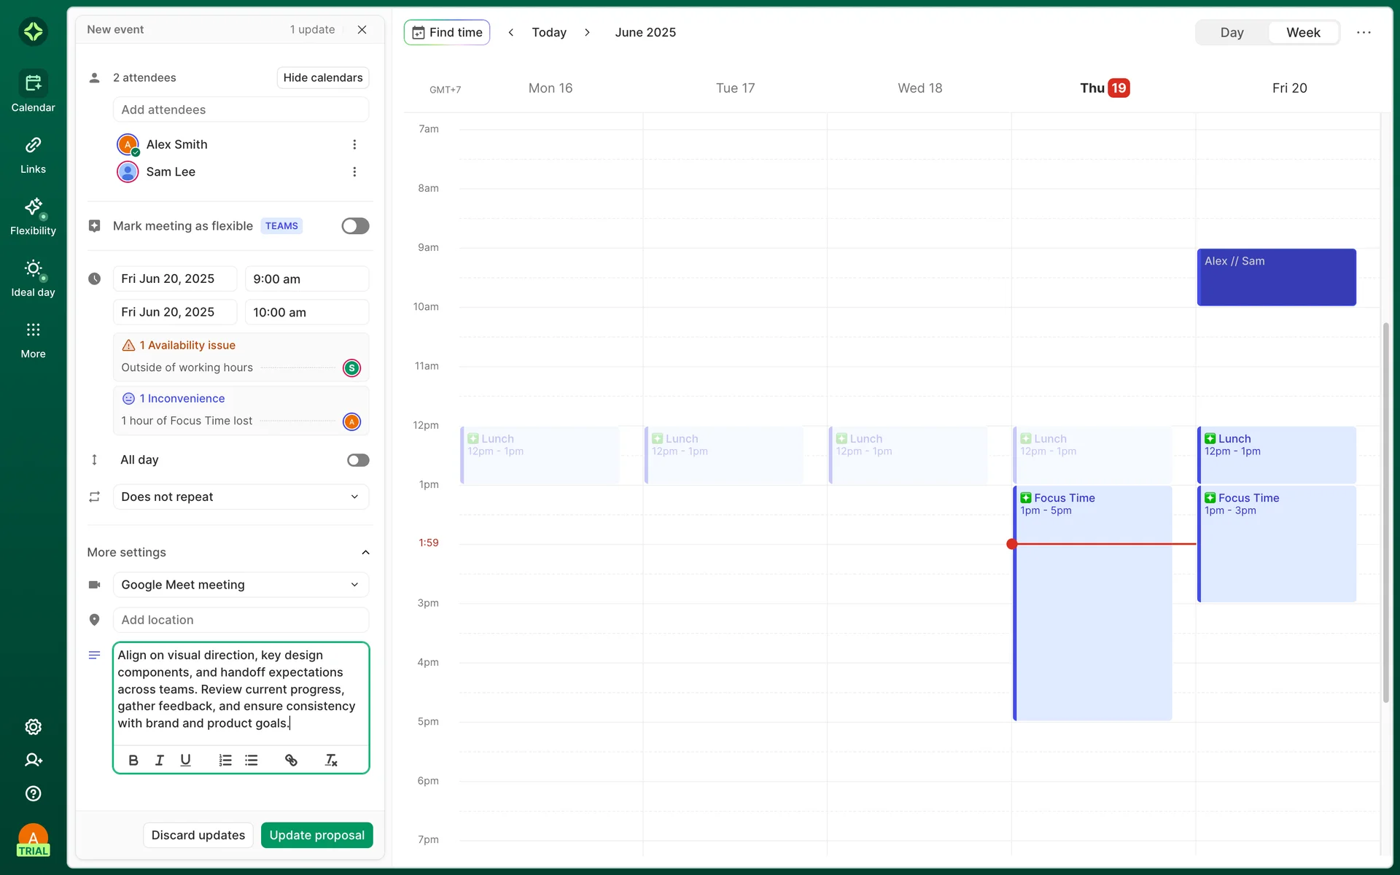Click the Add location field

point(241,620)
